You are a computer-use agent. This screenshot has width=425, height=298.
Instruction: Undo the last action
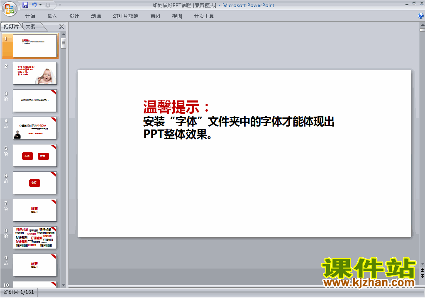[34, 5]
